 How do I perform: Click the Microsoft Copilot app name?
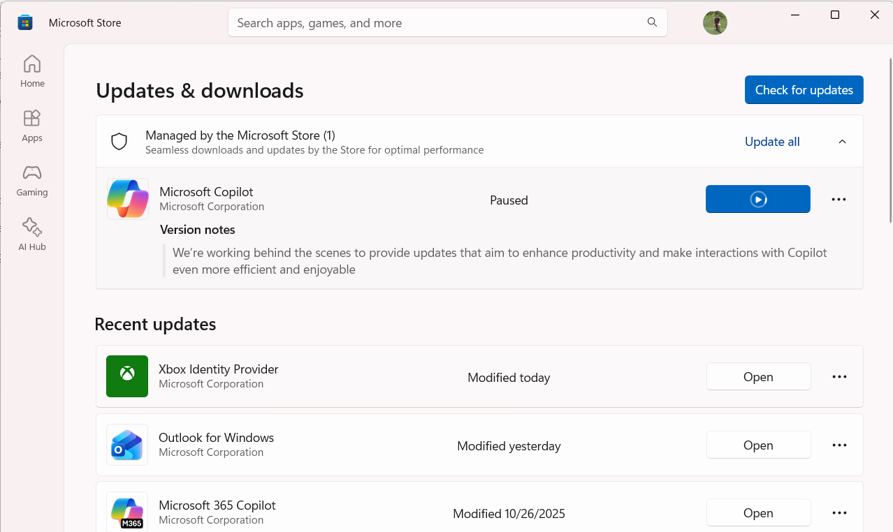[206, 192]
